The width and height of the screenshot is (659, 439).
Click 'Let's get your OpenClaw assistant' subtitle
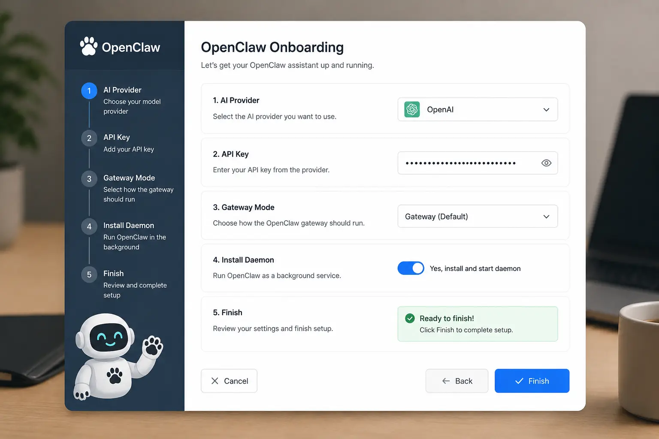coord(287,65)
